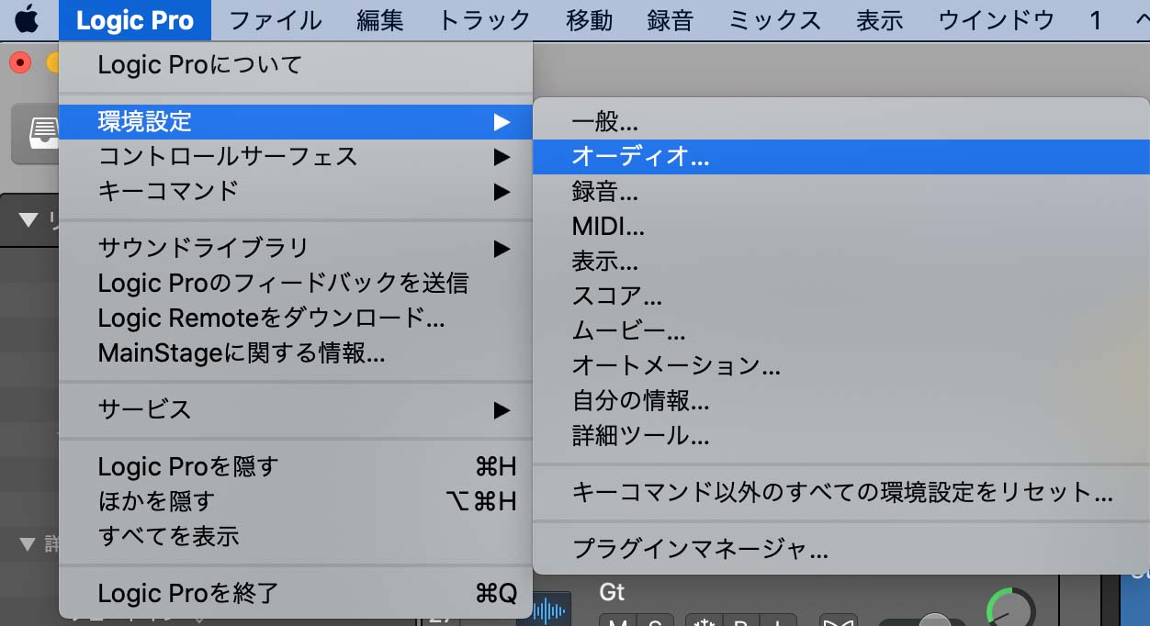1150x626 pixels.
Task: Open the 編集 menu
Action: point(379,19)
